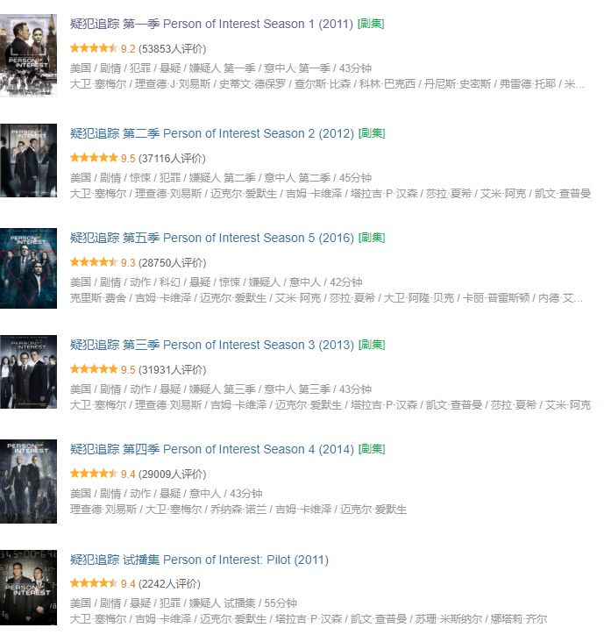Screen dimensions: 604x642
Task: Open Person of Interest Season 2 poster thumbnail
Action: [28, 160]
